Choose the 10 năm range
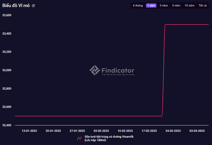Image resolution: width=212 pixels, height=145 pixels. [x=190, y=6]
